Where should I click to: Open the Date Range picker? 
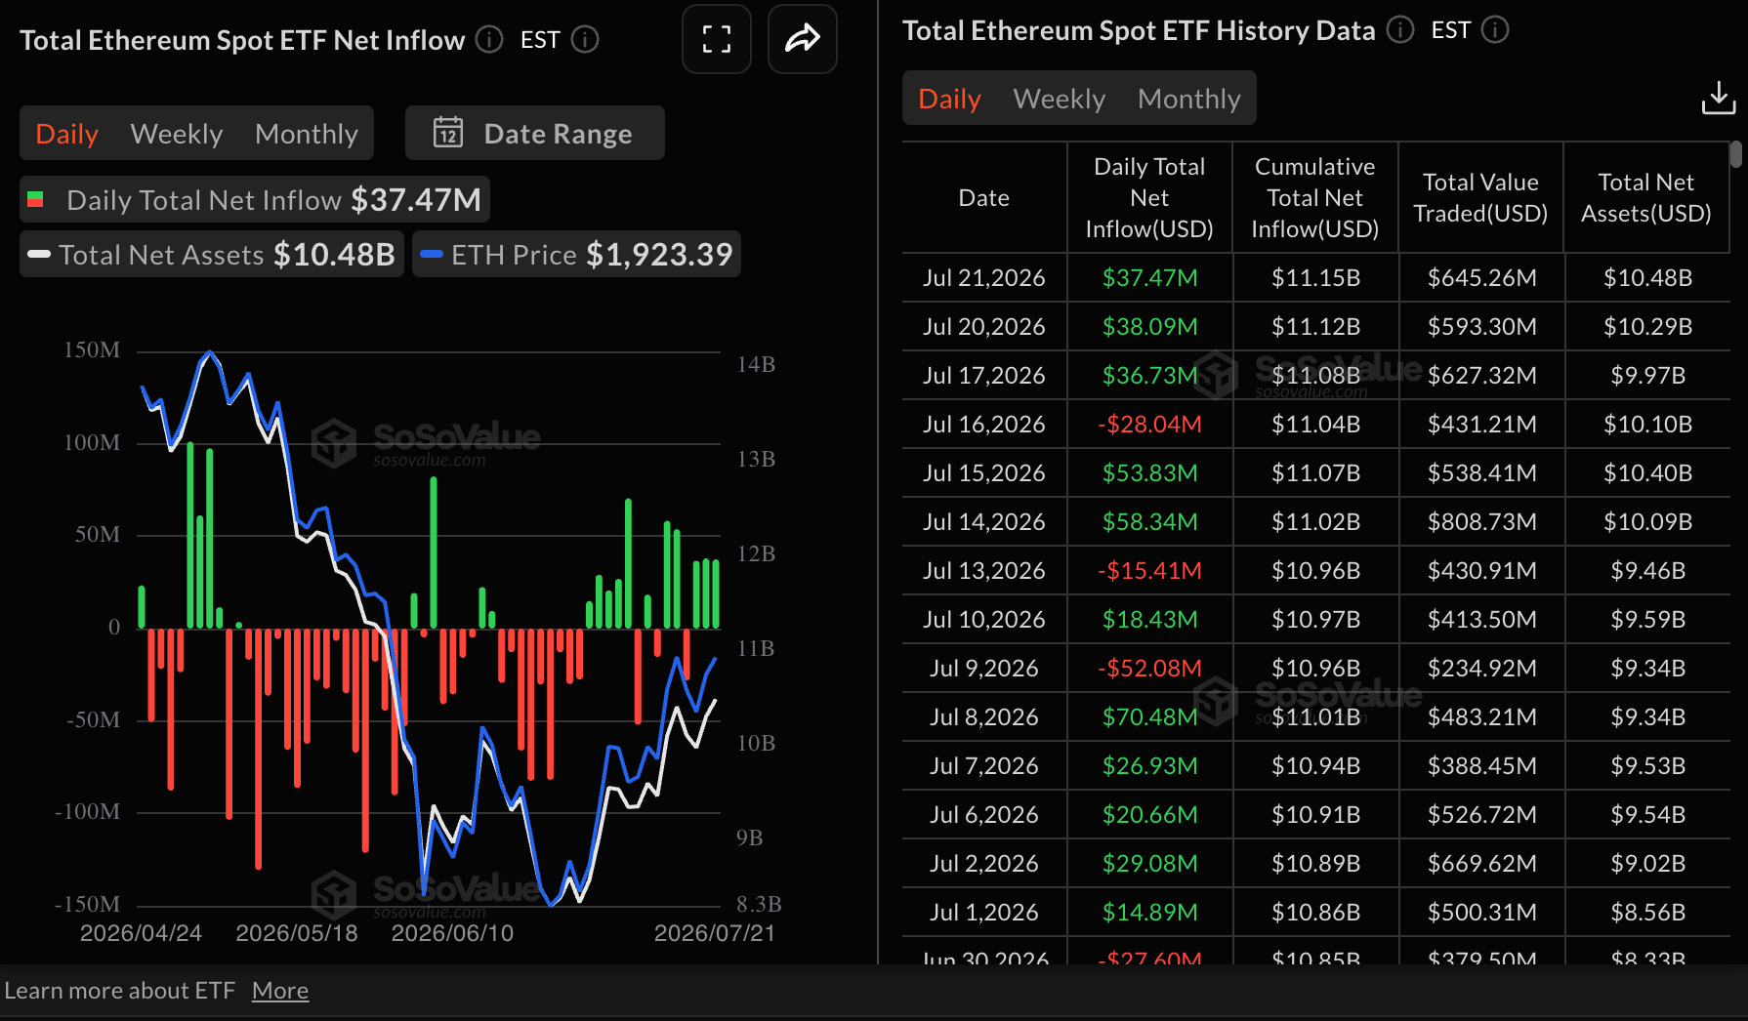click(535, 133)
